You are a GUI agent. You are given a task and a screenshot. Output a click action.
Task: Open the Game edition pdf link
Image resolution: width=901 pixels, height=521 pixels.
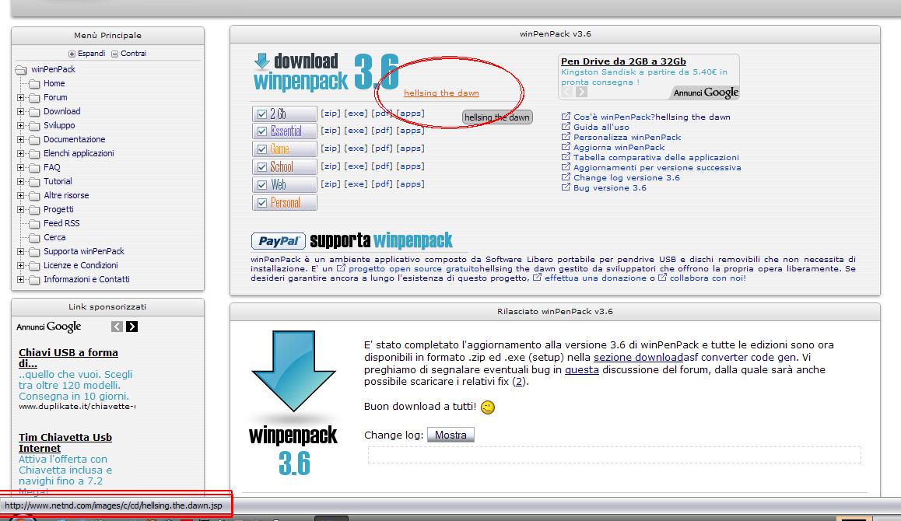click(381, 149)
